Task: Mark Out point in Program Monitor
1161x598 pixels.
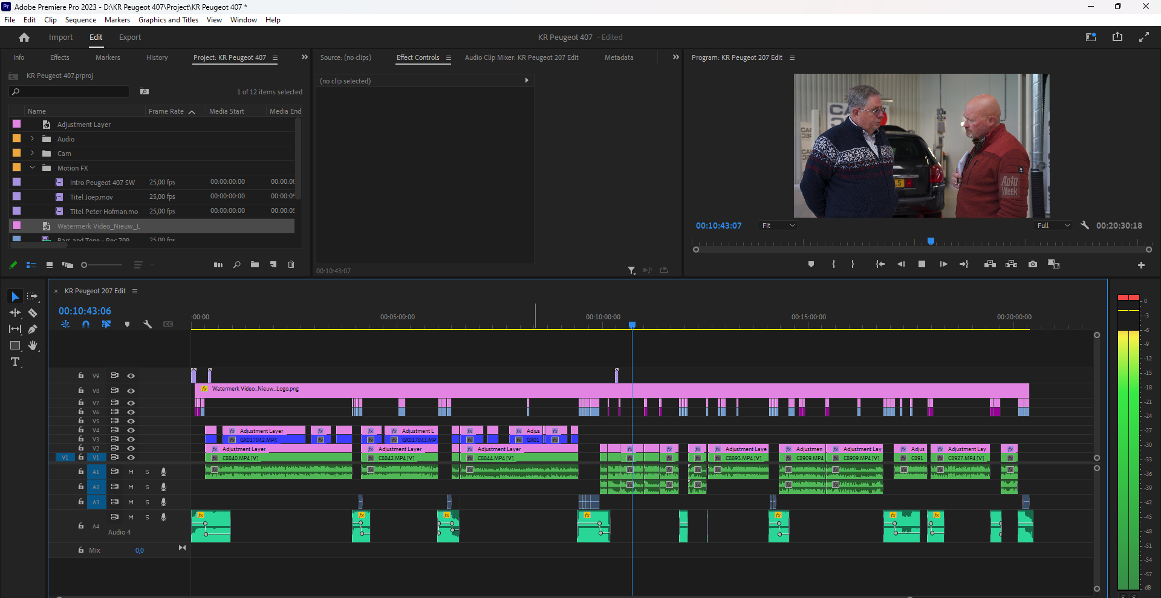Action: pos(853,264)
